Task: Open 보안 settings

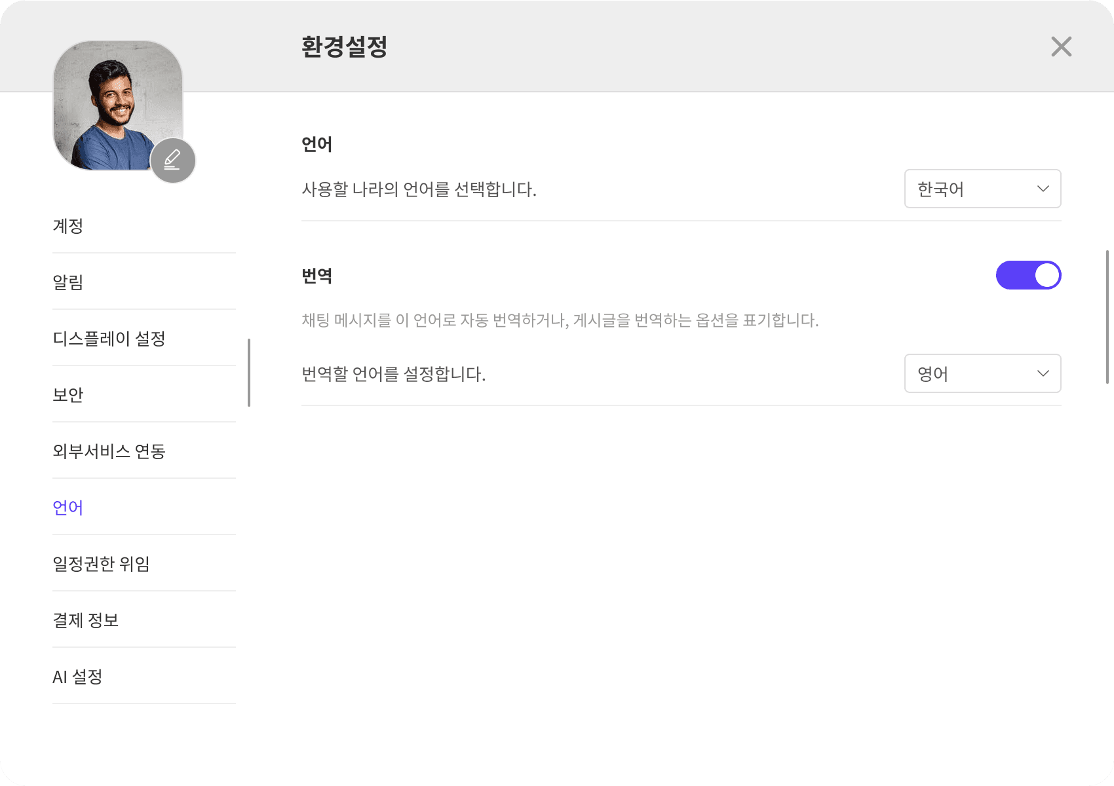Action: [x=144, y=395]
